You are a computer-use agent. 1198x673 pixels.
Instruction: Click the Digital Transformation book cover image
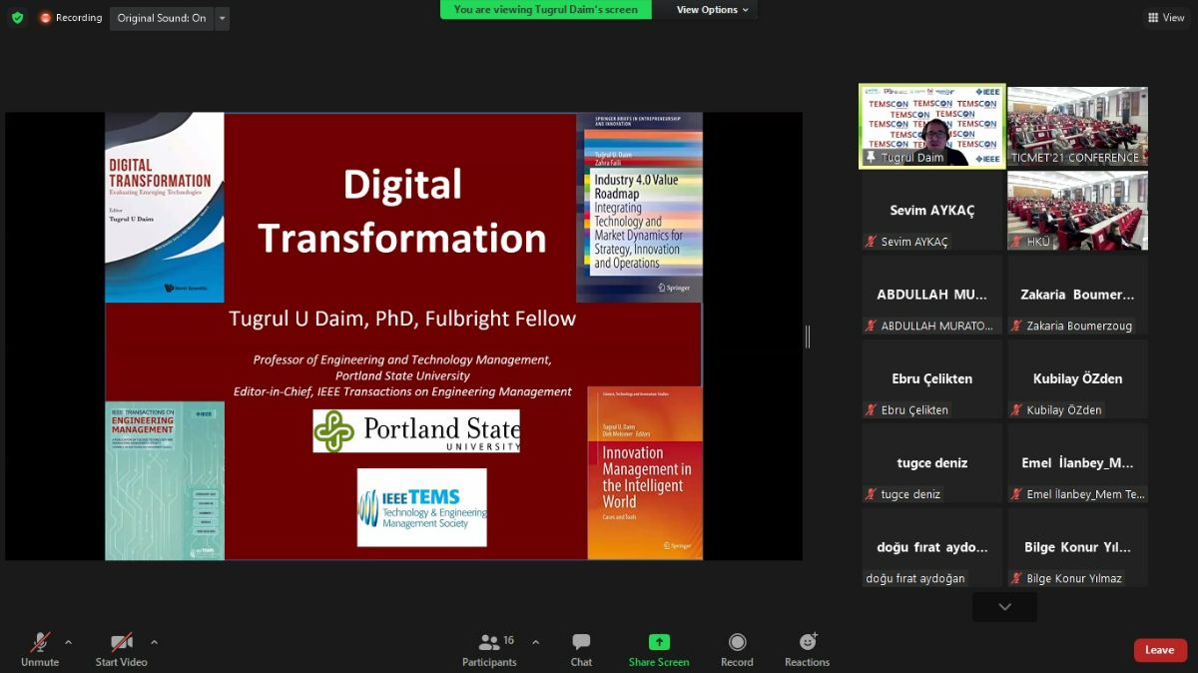coord(165,208)
